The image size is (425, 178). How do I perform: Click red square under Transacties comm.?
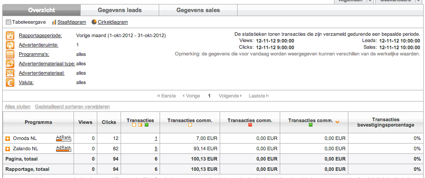(x=250, y=125)
